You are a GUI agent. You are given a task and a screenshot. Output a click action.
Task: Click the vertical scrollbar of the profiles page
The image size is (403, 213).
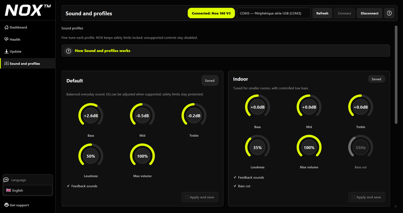click(x=396, y=74)
